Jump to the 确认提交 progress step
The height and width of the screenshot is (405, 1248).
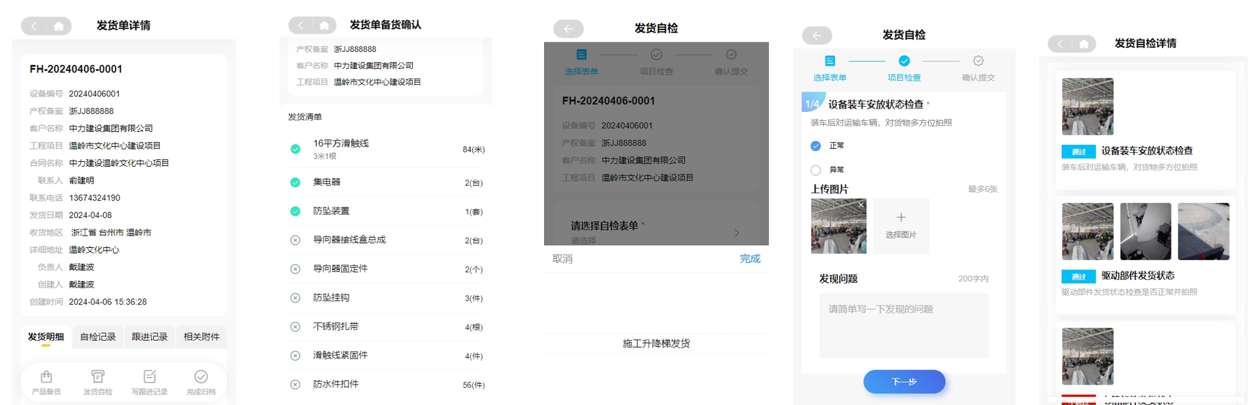tap(978, 67)
